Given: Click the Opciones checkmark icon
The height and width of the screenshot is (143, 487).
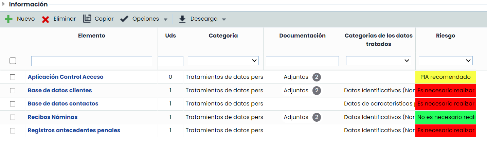Looking at the screenshot, I should (x=124, y=19).
